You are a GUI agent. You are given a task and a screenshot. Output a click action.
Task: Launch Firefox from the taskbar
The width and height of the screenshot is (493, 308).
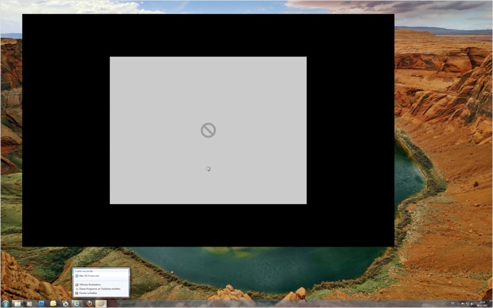89,304
